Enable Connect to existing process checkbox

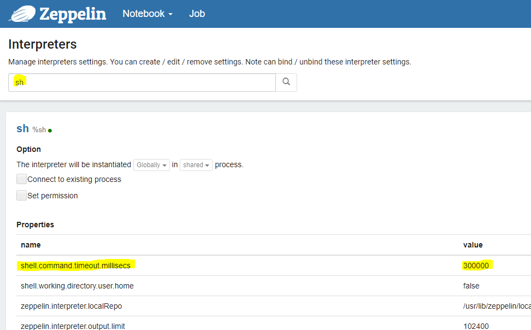tap(21, 179)
